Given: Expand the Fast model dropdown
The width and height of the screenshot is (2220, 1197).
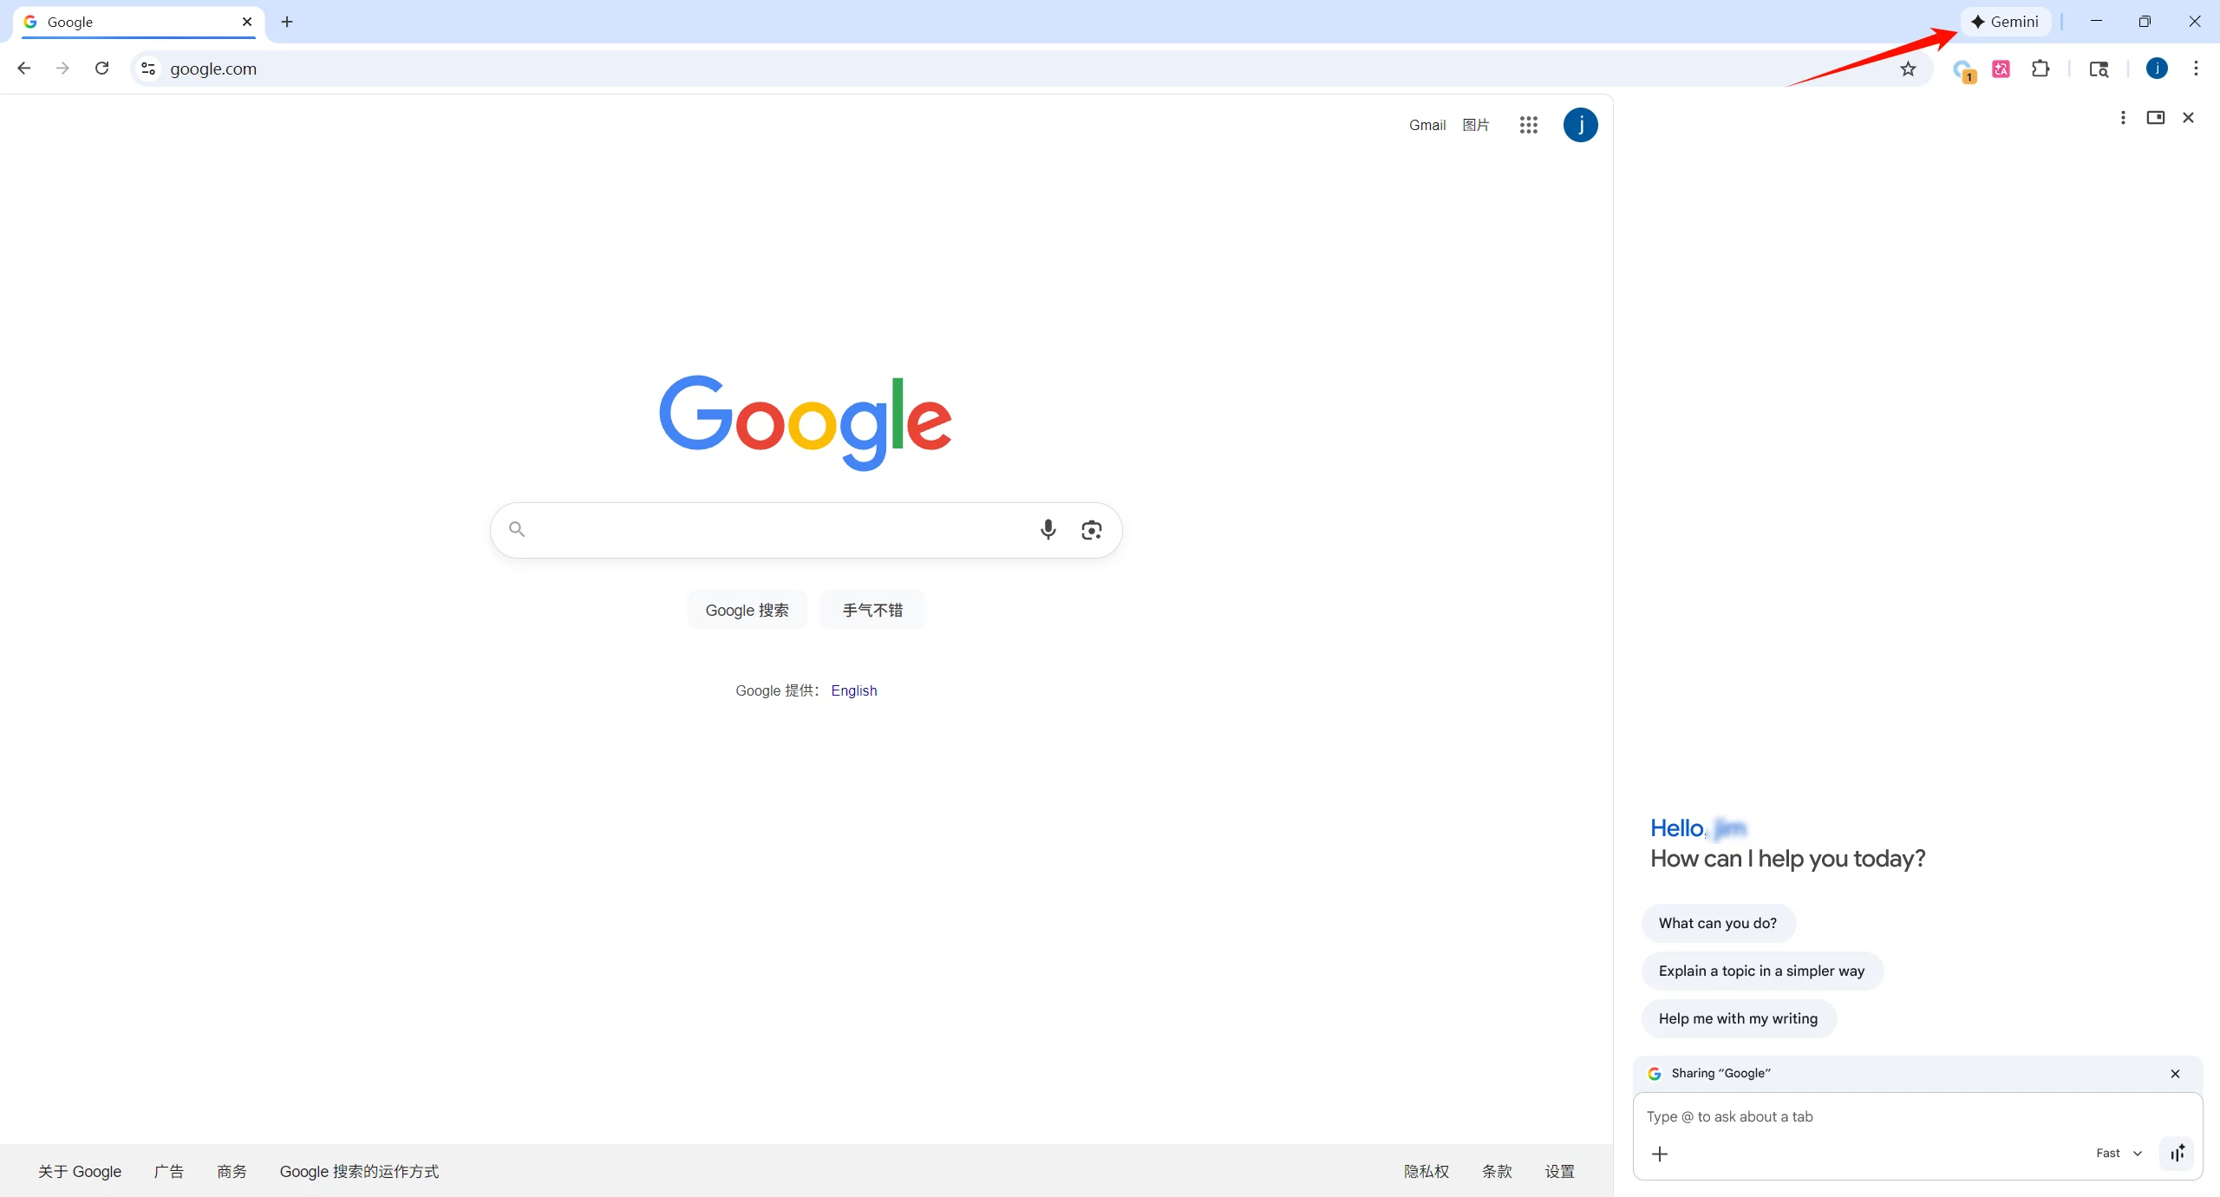Looking at the screenshot, I should coord(2119,1153).
